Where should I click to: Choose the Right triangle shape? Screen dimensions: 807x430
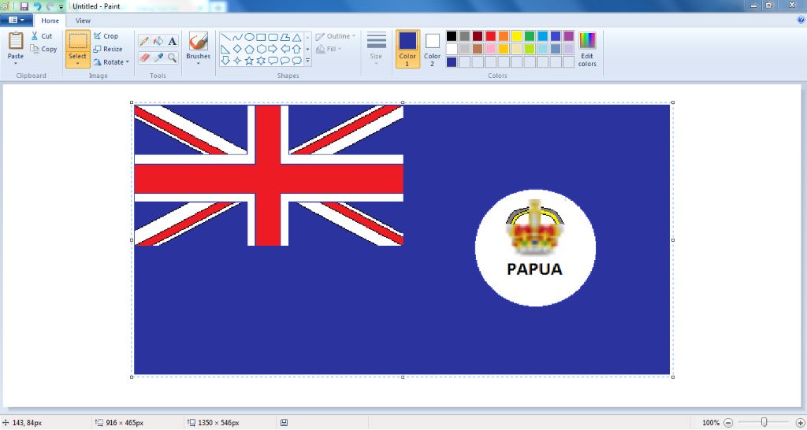[x=225, y=50]
